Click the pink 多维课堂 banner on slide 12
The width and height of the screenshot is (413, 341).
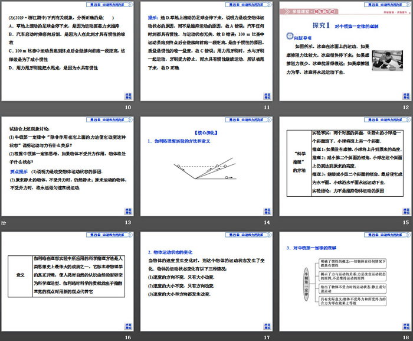pos(309,12)
